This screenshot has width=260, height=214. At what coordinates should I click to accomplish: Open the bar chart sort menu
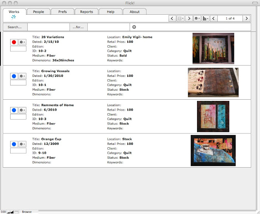click(206, 18)
